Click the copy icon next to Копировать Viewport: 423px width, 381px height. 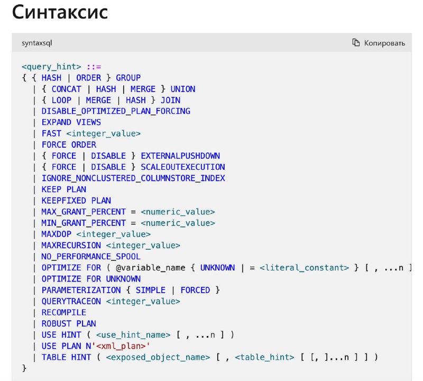pyautogui.click(x=356, y=43)
